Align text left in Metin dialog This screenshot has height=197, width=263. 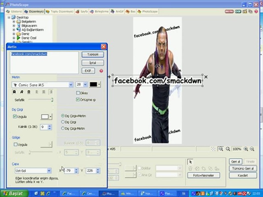tap(36, 92)
